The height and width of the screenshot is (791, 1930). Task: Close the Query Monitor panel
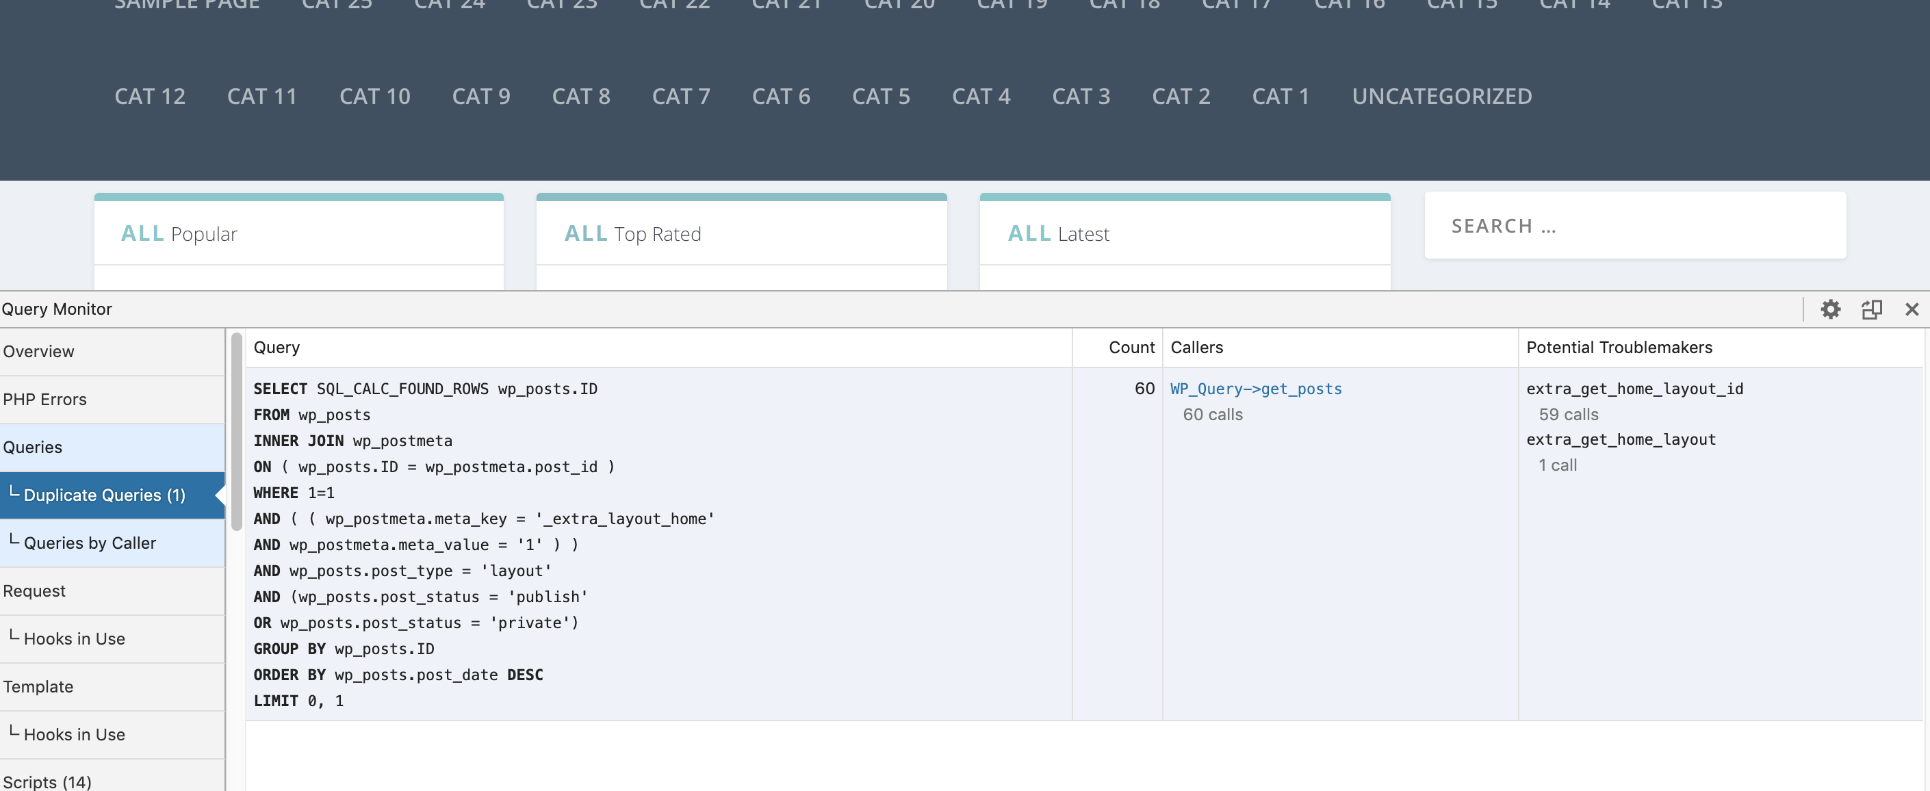1912,309
